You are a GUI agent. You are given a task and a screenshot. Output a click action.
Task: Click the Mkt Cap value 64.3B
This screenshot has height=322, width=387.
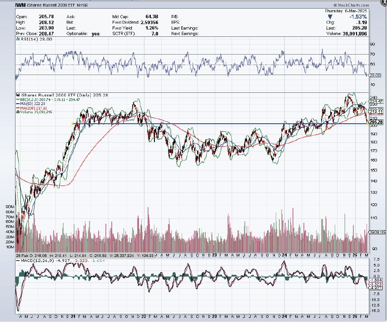(152, 16)
